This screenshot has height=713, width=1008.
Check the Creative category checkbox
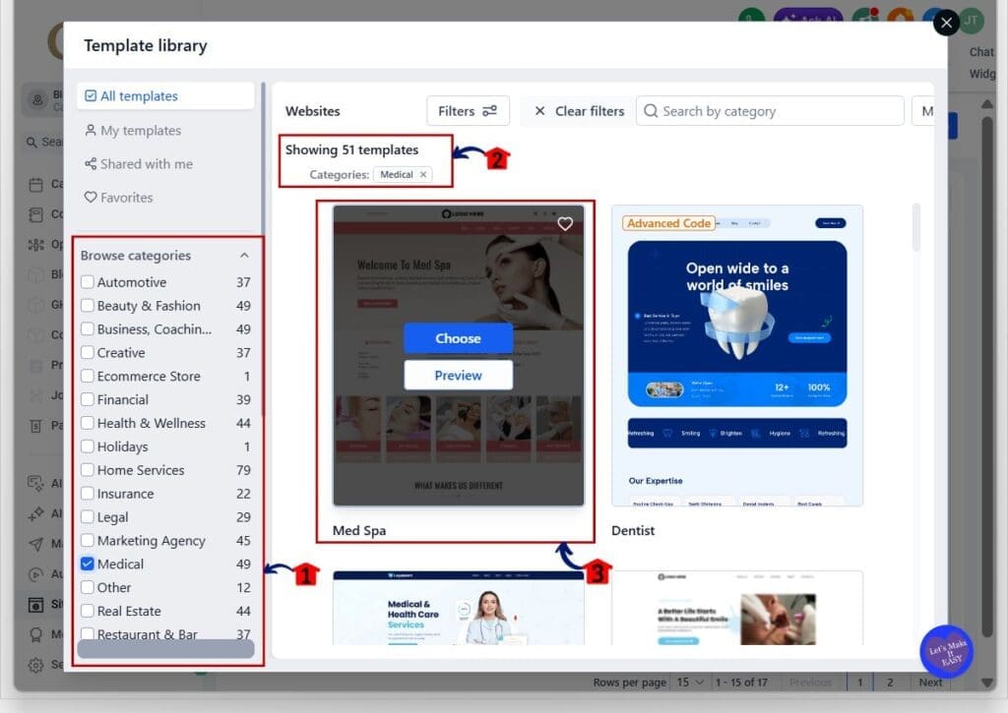tap(88, 353)
